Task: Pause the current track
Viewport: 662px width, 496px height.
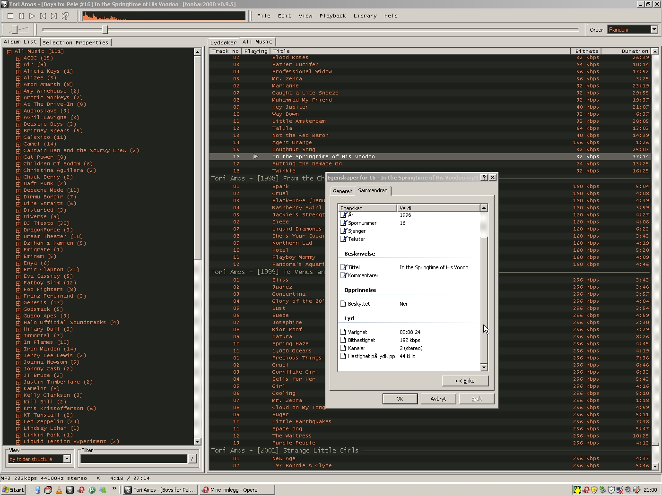Action: click(21, 16)
